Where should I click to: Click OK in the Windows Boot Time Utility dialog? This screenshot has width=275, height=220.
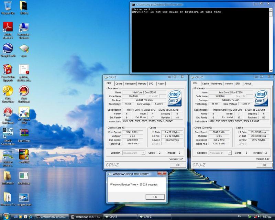[x=155, y=197]
